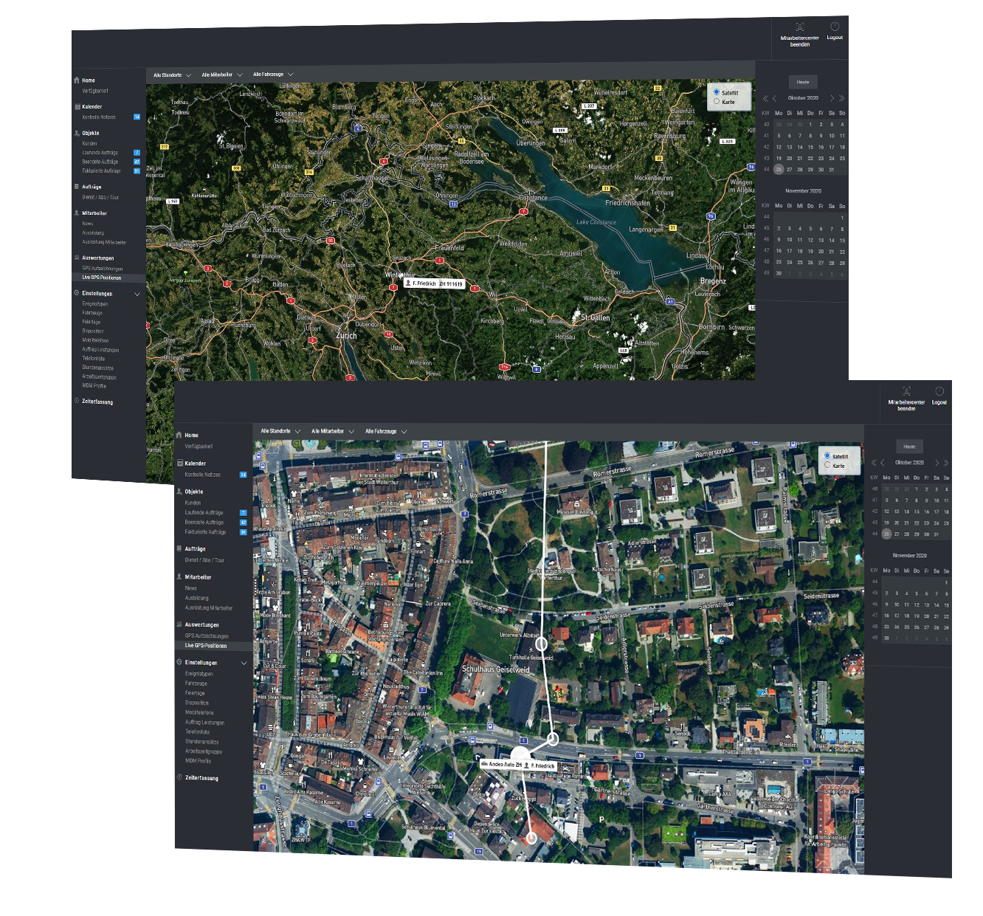Collapse Einstellungen chevron in overview map window

tap(137, 294)
